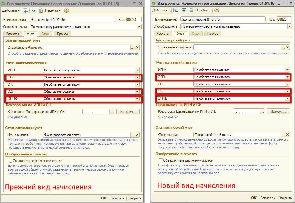
Task: Clear Фонд выплат field in Экология (после 01.01.15)
Action: (x=288, y=135)
